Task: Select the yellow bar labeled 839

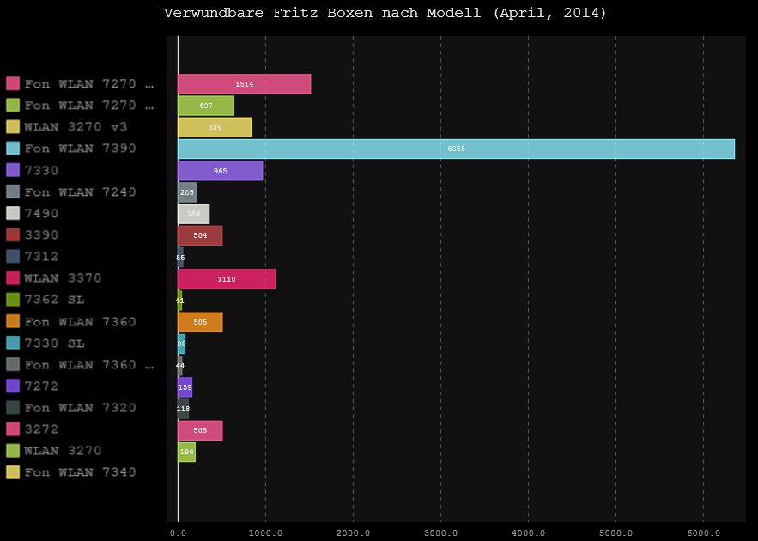Action: pos(215,127)
